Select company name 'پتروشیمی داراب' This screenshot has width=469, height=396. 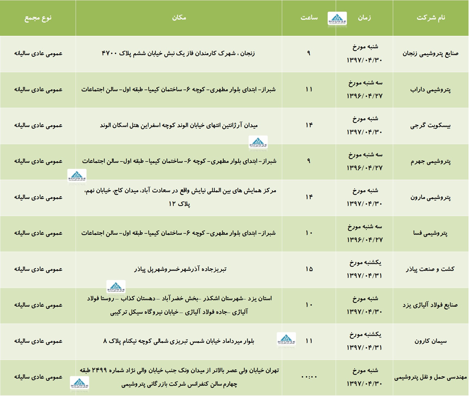(x=431, y=90)
